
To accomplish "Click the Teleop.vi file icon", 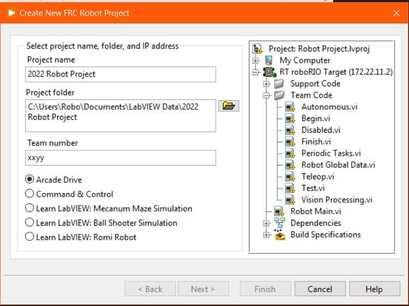I will coord(290,176).
